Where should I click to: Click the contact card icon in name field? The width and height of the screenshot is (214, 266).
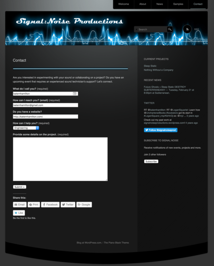coord(75,94)
